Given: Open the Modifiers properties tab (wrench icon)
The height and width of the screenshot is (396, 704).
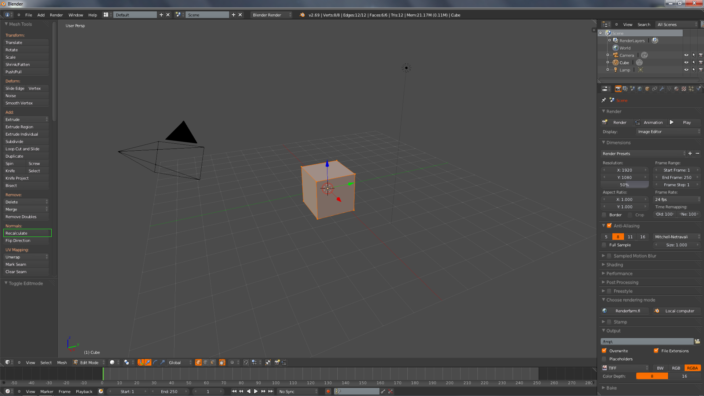Looking at the screenshot, I should (x=662, y=89).
